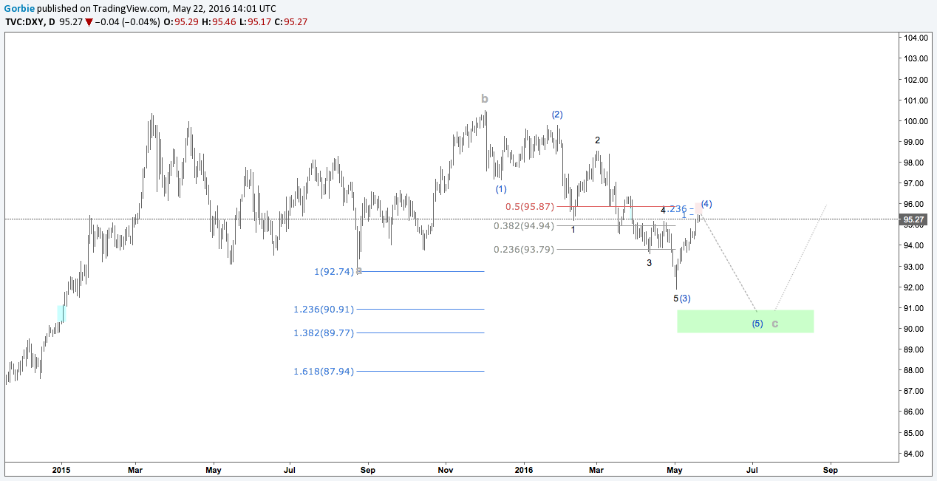Click the blue (1) wave label
Image resolution: width=937 pixels, height=481 pixels.
[x=501, y=189]
